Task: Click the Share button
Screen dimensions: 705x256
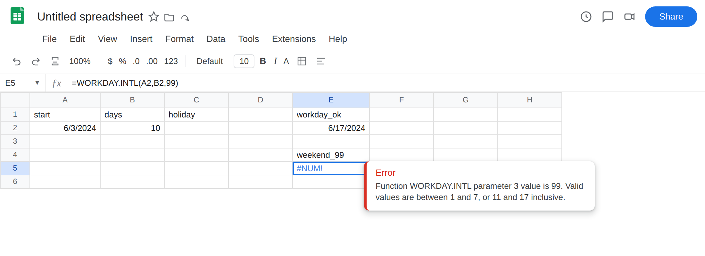Action: (671, 17)
